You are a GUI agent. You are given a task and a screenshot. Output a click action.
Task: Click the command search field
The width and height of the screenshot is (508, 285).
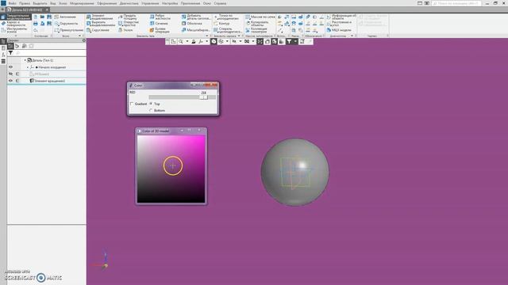[x=456, y=3]
